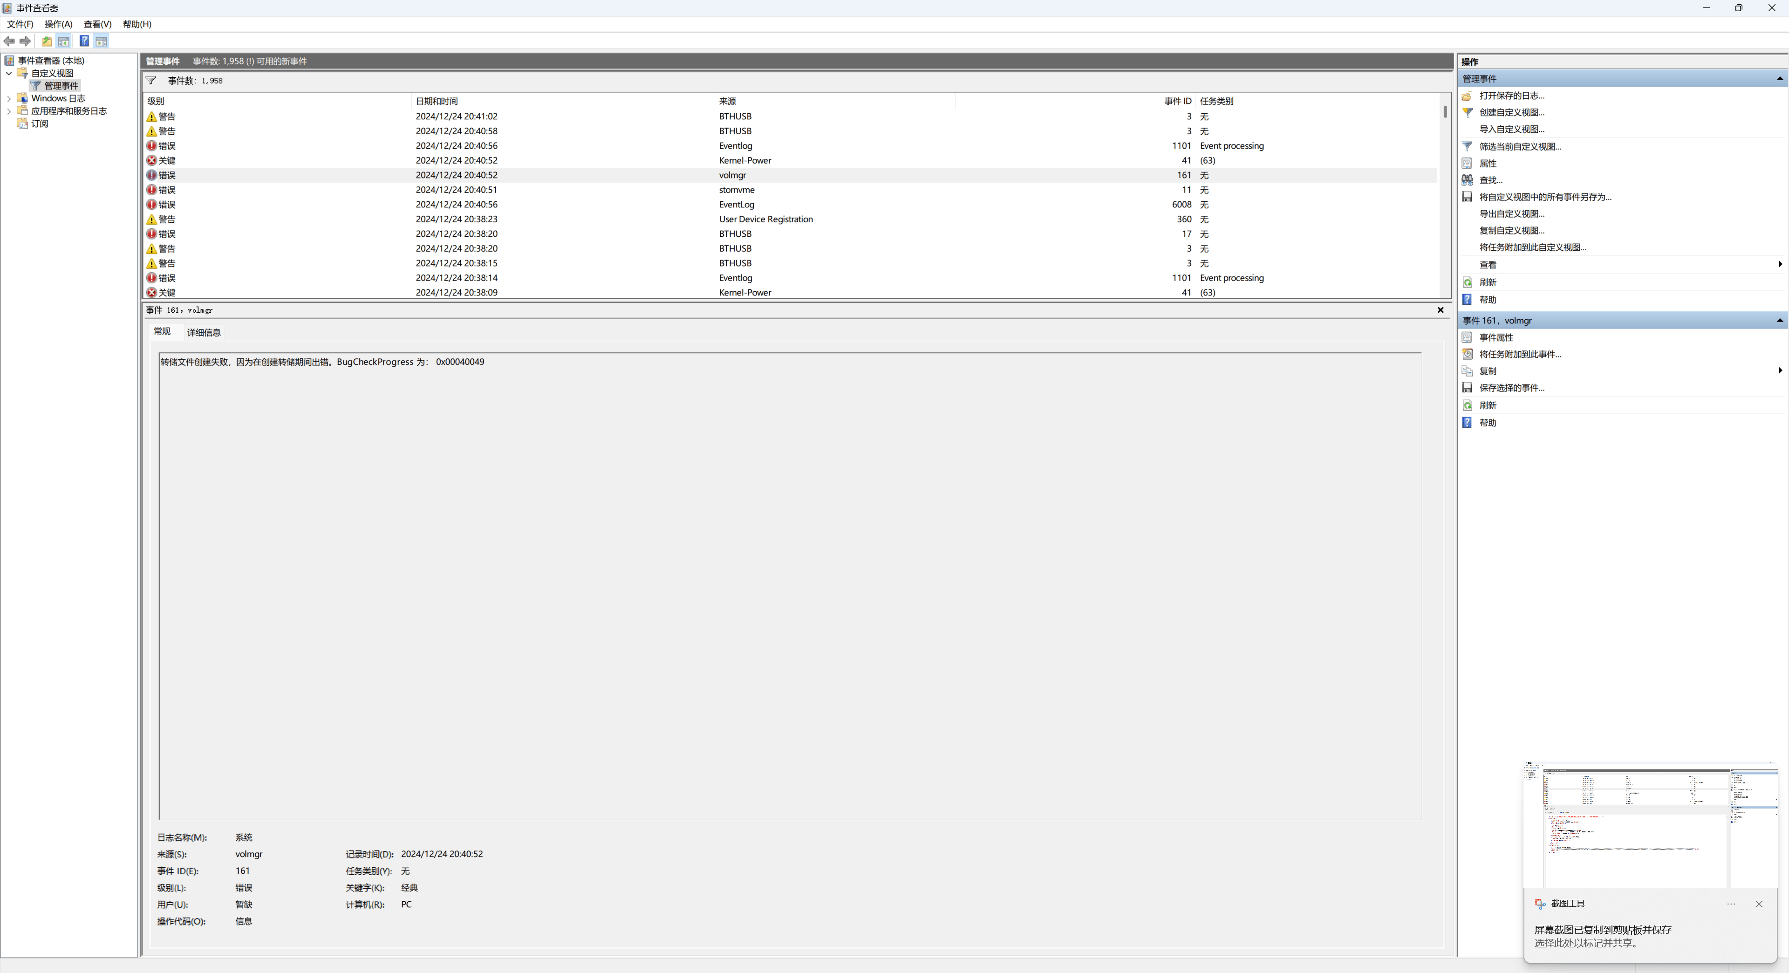Open 事件属性 in actions pane

click(x=1496, y=337)
